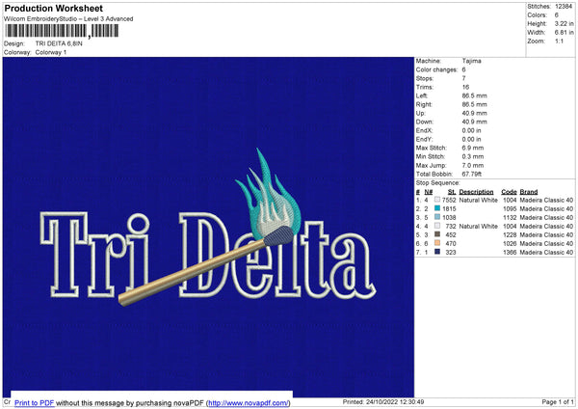The image size is (578, 409).
Task: Click the Max Jump value 7.0 mm
Action: [473, 165]
